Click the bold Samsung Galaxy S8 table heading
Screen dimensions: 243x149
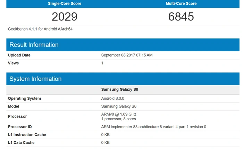point(119,89)
